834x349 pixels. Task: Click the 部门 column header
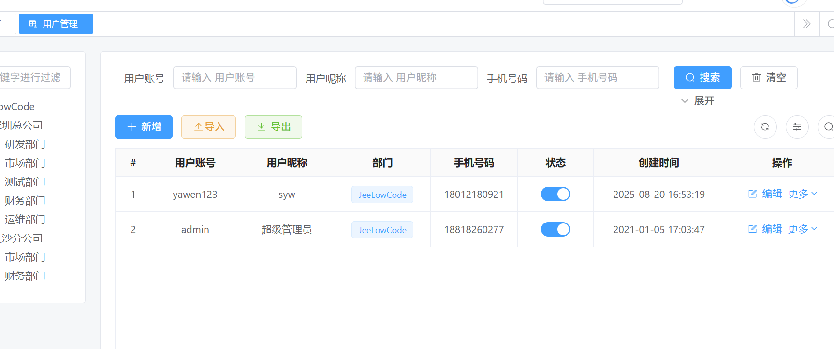coord(382,163)
